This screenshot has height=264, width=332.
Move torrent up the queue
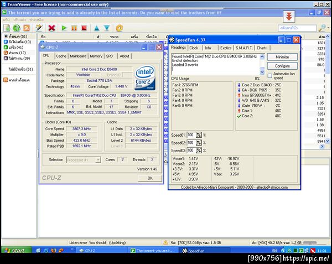click(96, 28)
